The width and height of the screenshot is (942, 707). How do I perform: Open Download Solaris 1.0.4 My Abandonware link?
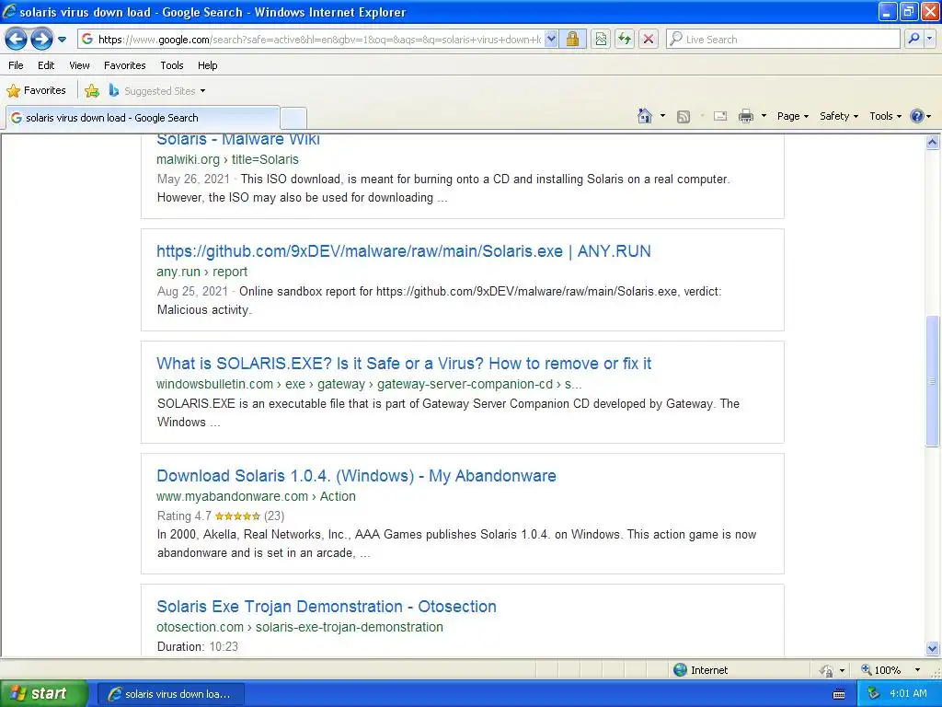356,476
